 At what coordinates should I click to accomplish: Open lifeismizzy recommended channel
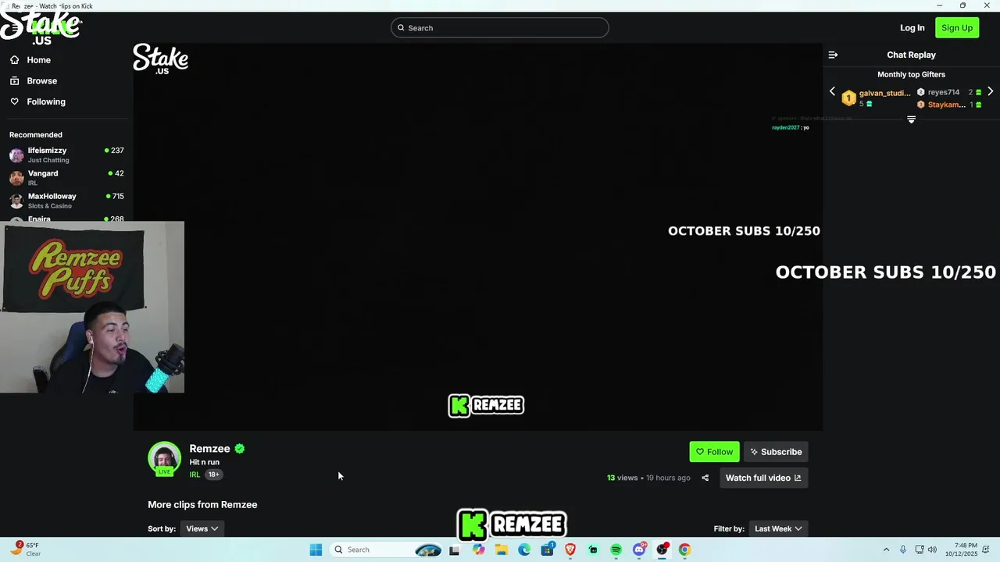[66, 155]
